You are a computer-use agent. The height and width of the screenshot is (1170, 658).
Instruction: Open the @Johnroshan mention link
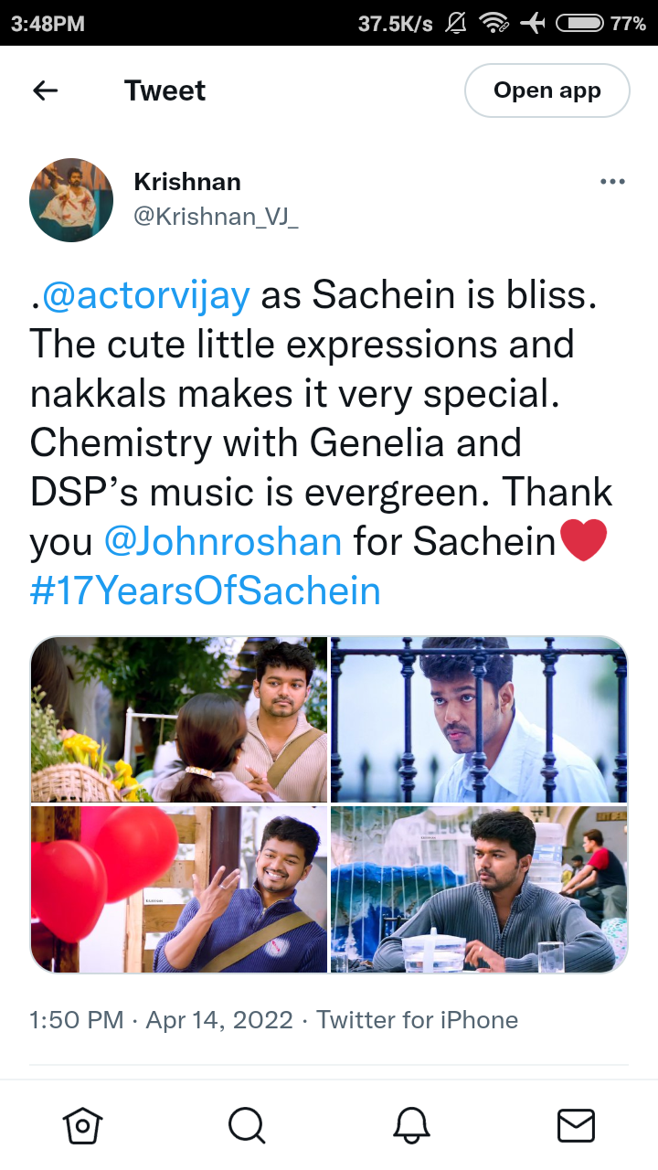[223, 541]
